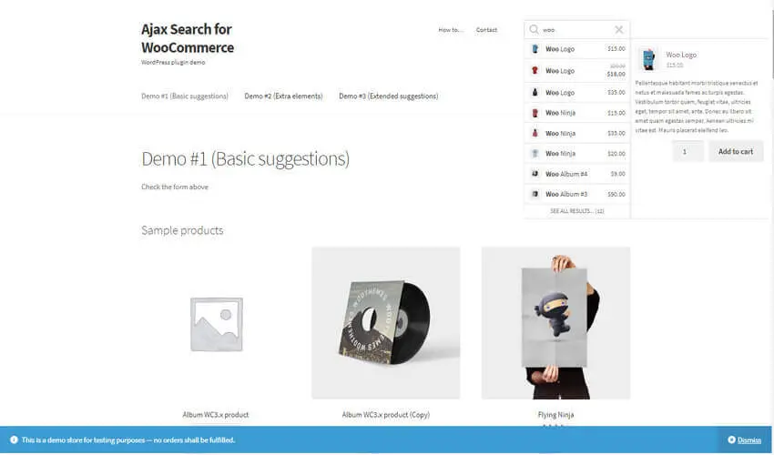The image size is (774, 455).
Task: Go to Demo #3 (Extended suggestions)
Action: tap(389, 96)
